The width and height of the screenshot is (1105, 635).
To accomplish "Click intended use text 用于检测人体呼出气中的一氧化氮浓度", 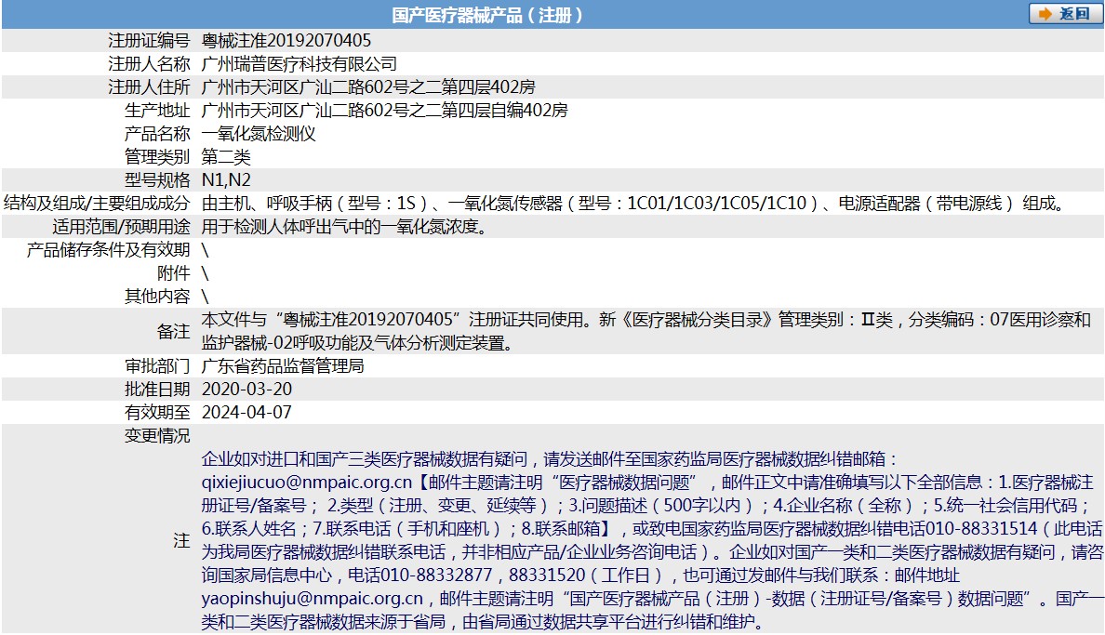I will (x=345, y=226).
